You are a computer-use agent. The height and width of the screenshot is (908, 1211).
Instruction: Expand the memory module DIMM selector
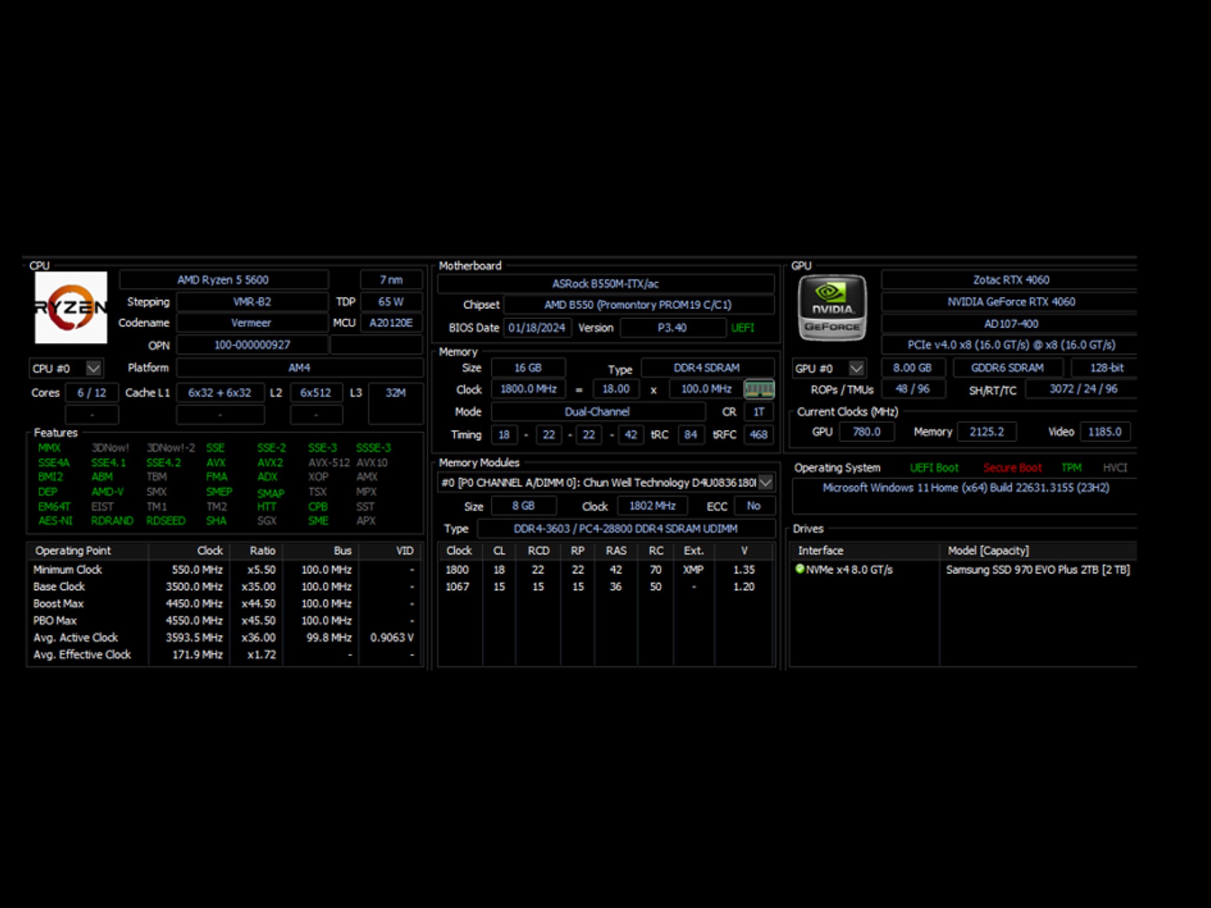point(766,482)
